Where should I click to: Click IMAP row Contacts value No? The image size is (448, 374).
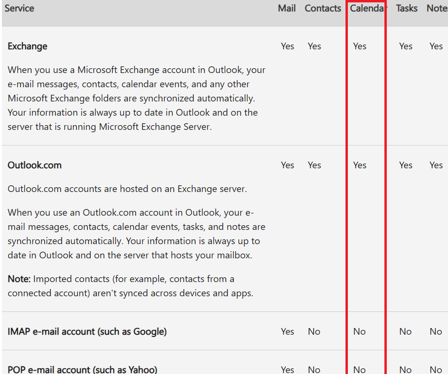314,331
